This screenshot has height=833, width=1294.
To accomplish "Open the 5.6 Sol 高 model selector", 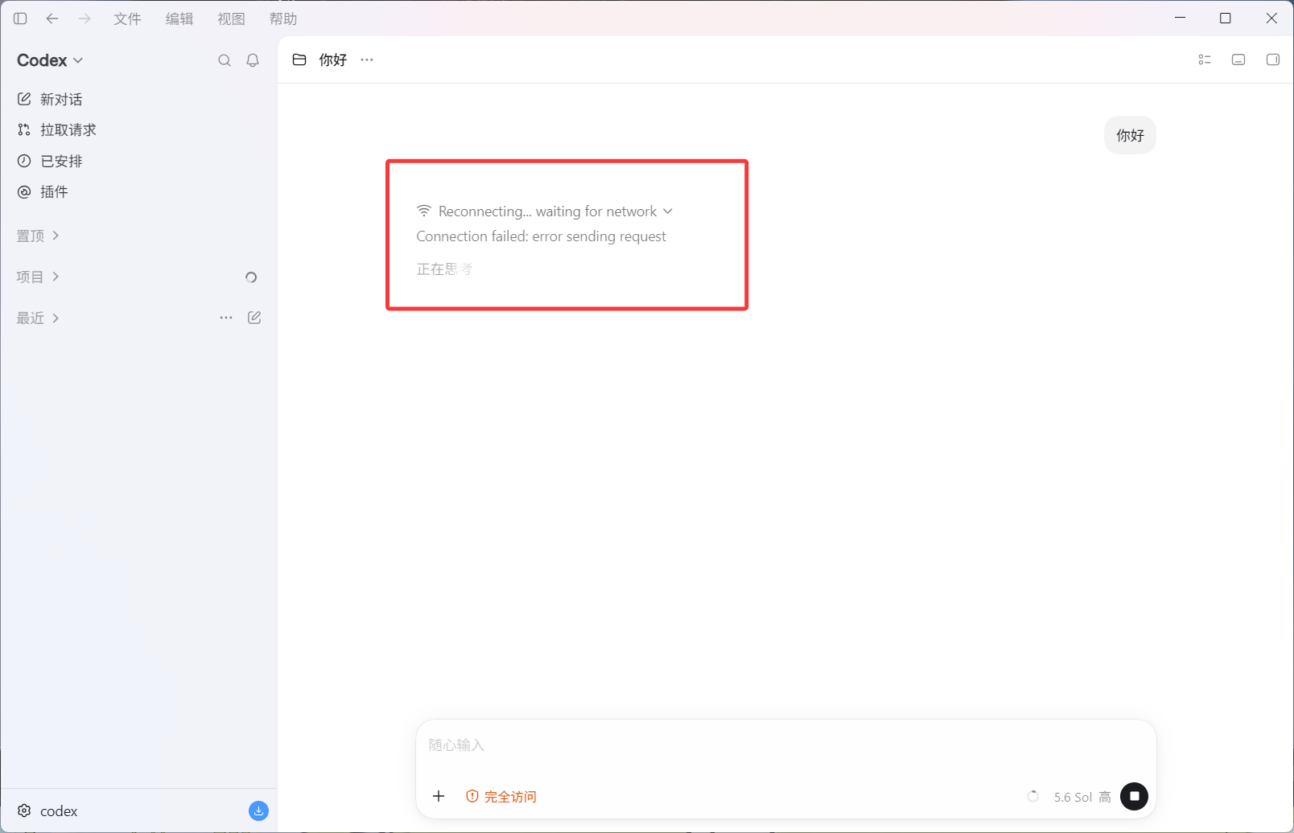I will [x=1082, y=797].
